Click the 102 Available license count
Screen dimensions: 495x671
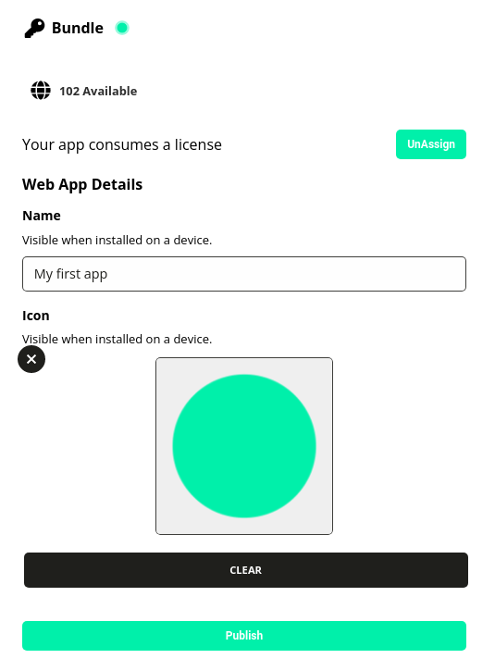point(98,91)
